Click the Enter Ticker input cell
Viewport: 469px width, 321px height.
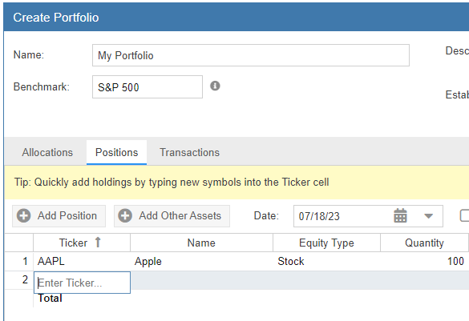[83, 283]
